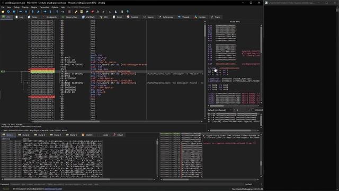The width and height of the screenshot is (339, 191).
Task: Select the Dump 4 tab
Action: (x=56, y=135)
